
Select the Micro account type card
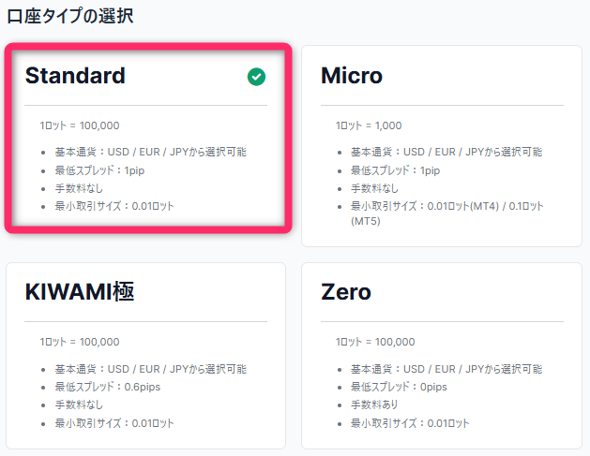pyautogui.click(x=442, y=146)
